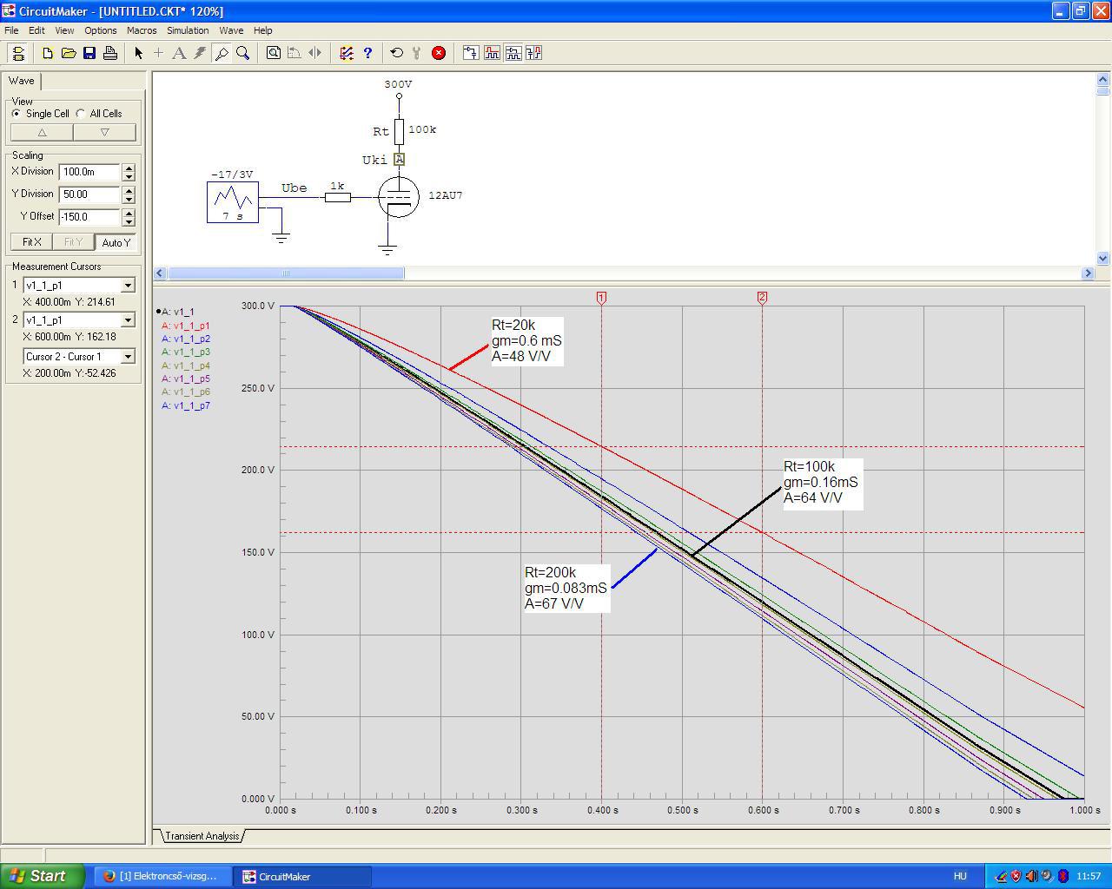Switch view to All Cells

(82, 114)
